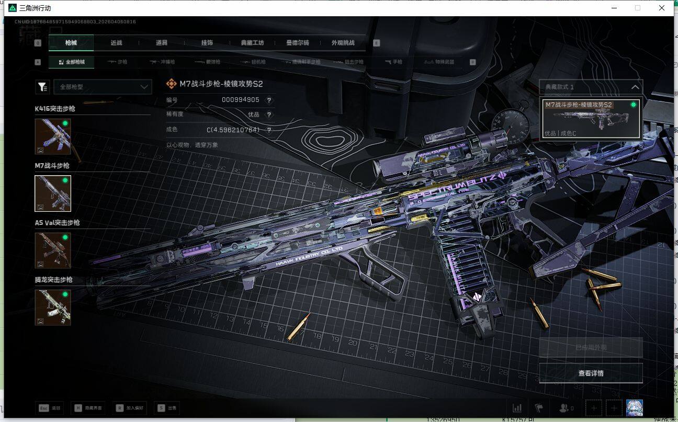Filter by 步枪 category
The image size is (678, 422).
point(117,62)
